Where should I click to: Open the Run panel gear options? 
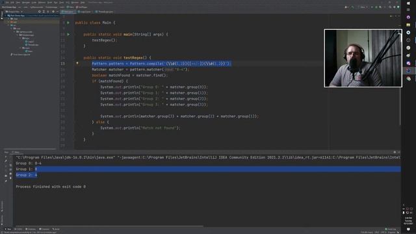click(x=395, y=152)
